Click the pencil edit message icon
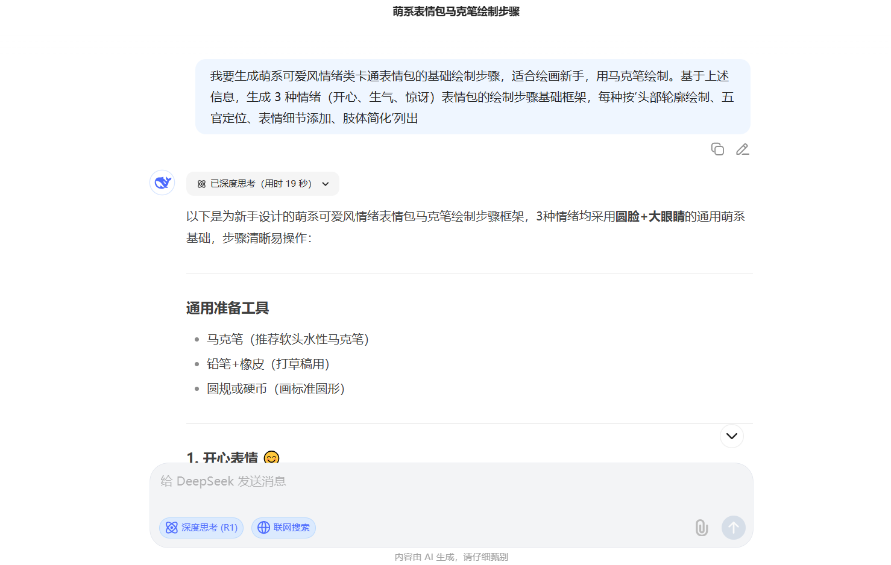Image resolution: width=891 pixels, height=565 pixels. click(742, 149)
